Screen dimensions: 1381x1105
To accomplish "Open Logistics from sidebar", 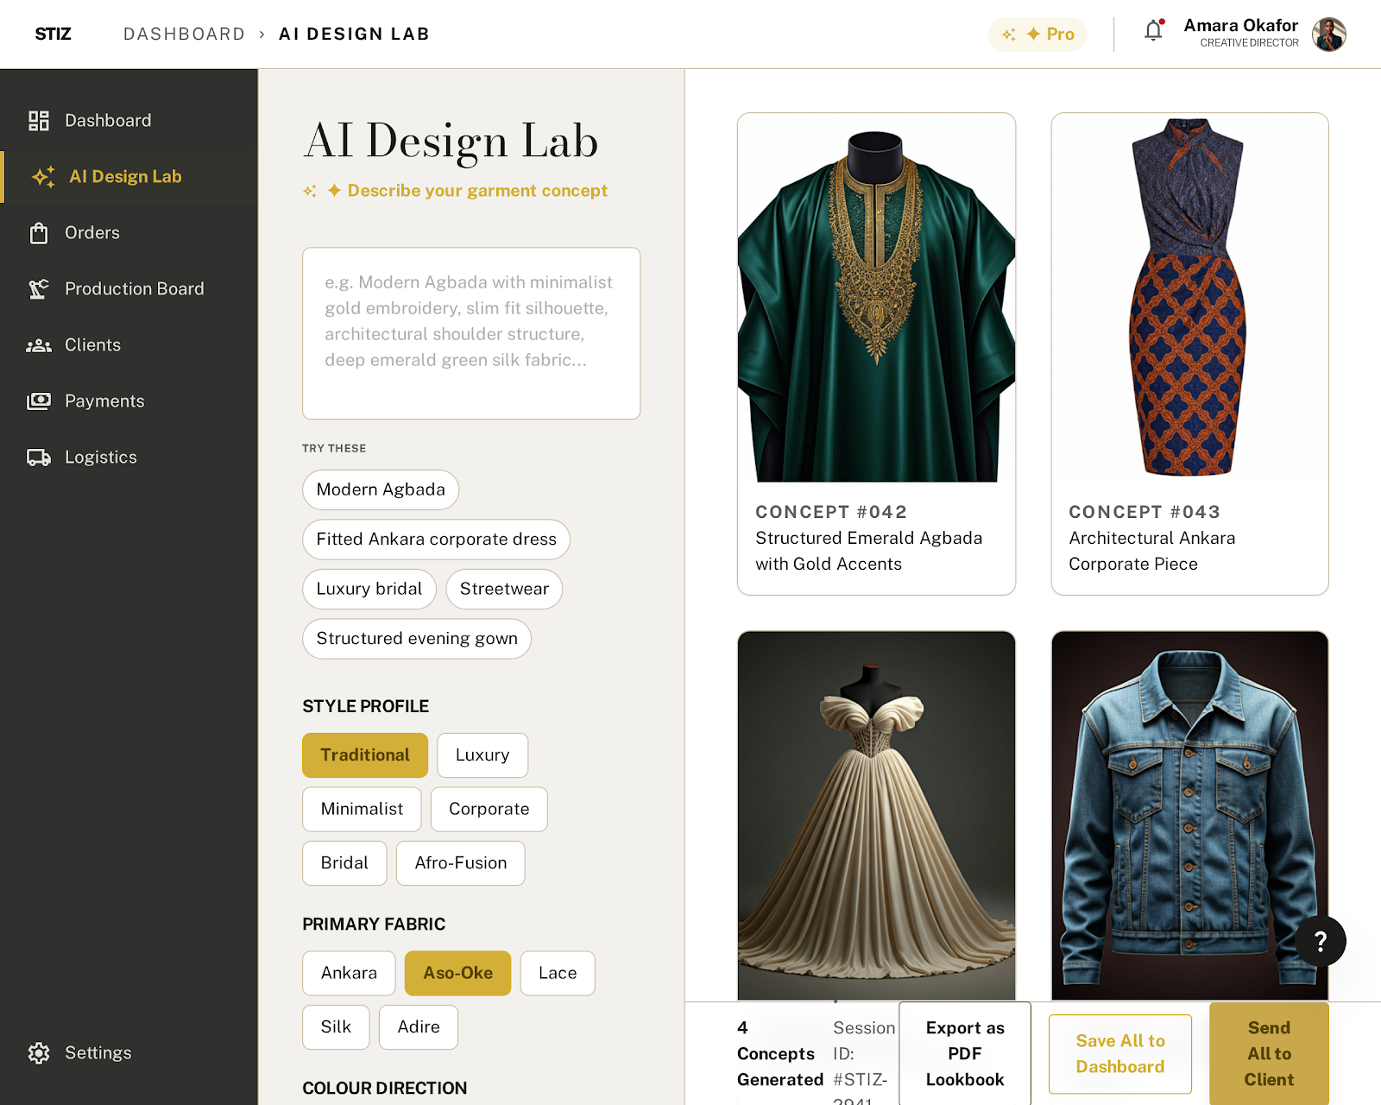I will pyautogui.click(x=129, y=458).
